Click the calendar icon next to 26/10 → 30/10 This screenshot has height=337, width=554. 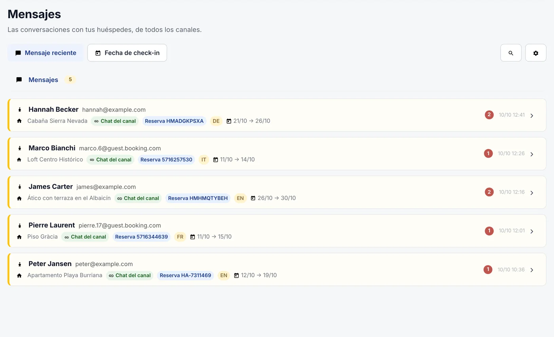(x=253, y=198)
